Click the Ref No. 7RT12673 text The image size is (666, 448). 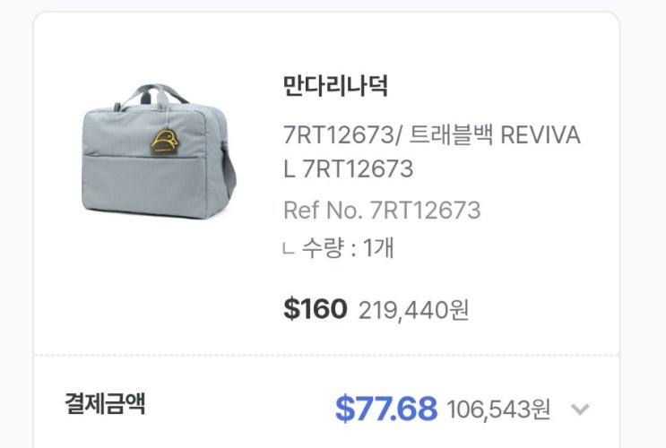pos(382,210)
